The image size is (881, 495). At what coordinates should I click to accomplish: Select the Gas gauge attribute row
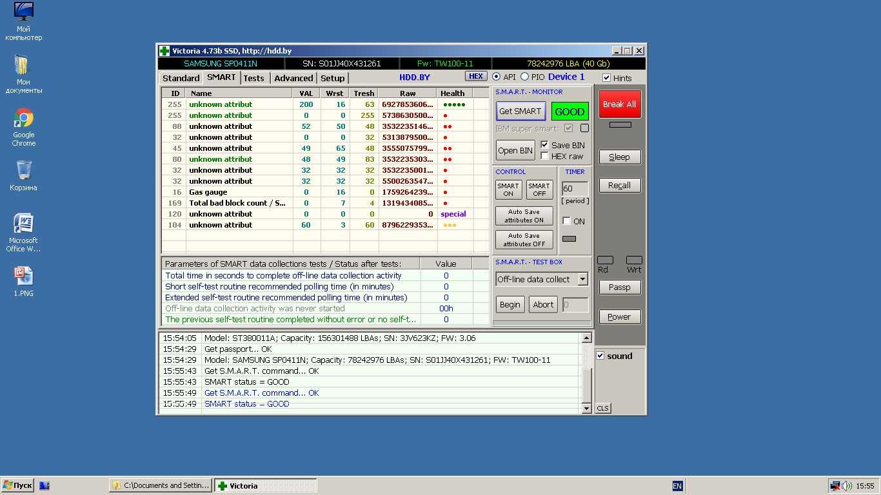pos(326,192)
